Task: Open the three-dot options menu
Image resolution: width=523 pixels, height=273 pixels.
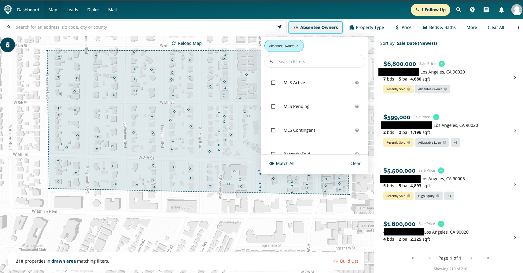Action: coord(518,27)
